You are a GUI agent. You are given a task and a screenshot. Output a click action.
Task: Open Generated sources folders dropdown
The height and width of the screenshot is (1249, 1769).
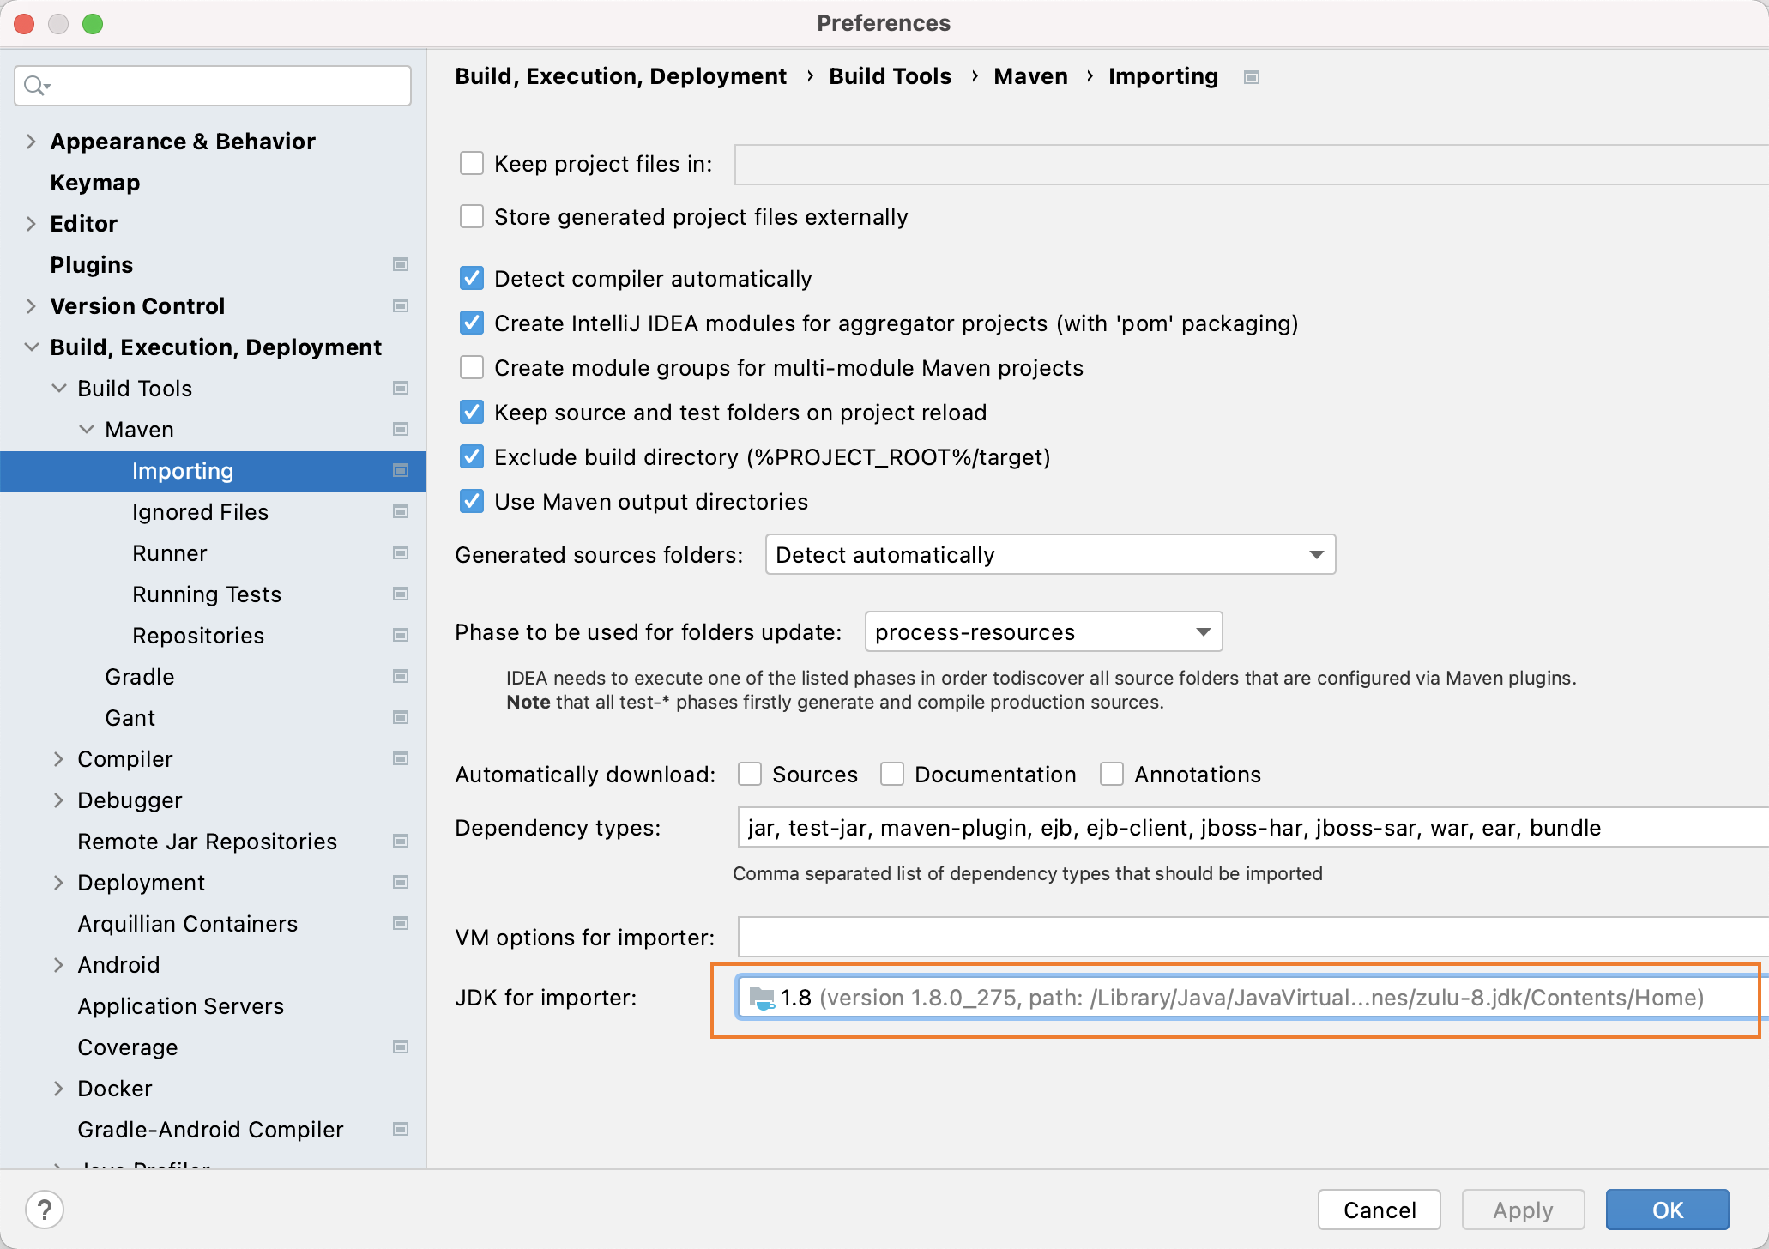pyautogui.click(x=1049, y=555)
